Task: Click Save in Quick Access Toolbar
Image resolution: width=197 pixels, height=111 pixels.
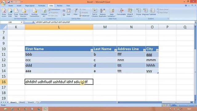Action: click(x=9, y=2)
